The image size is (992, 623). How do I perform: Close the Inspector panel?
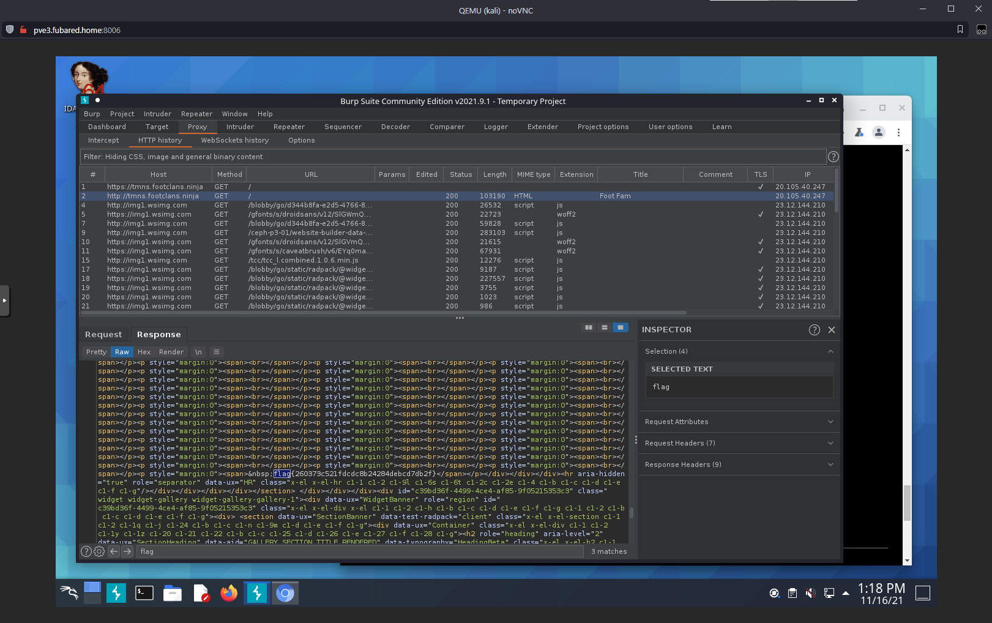pyautogui.click(x=832, y=330)
